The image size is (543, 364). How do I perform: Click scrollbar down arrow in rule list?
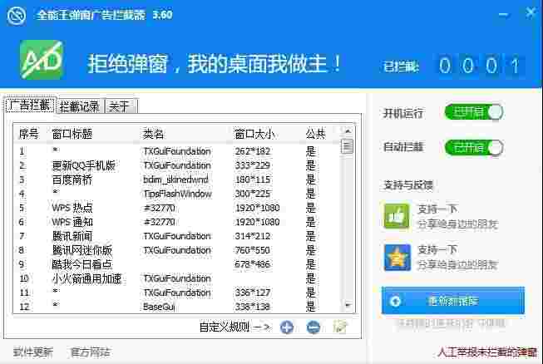point(348,305)
